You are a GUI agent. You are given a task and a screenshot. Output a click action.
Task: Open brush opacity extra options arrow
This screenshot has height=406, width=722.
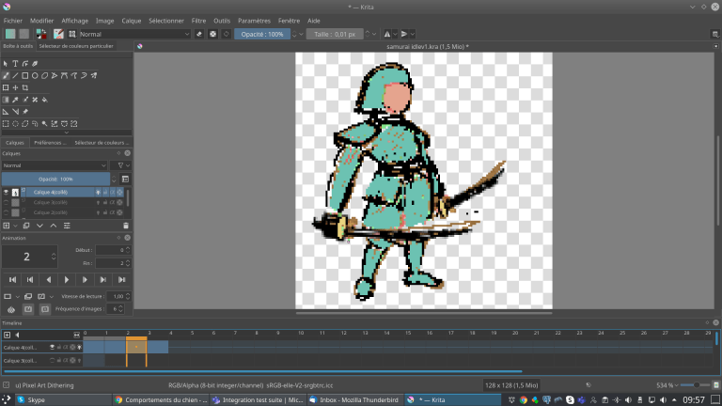(x=301, y=34)
